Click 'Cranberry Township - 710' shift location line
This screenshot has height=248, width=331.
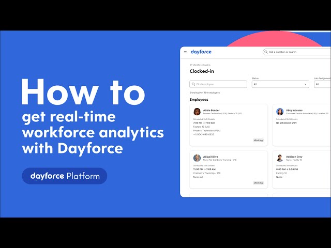207,173
